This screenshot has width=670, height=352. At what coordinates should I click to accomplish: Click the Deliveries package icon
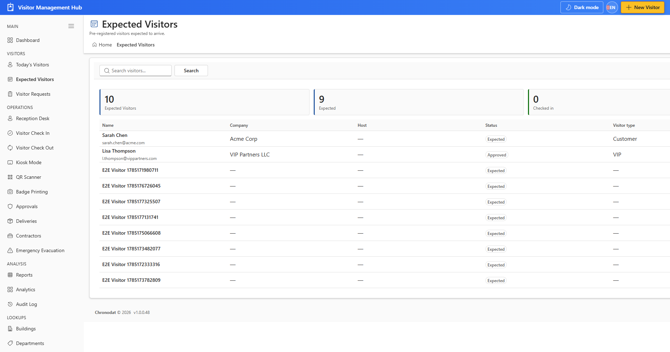(10, 221)
